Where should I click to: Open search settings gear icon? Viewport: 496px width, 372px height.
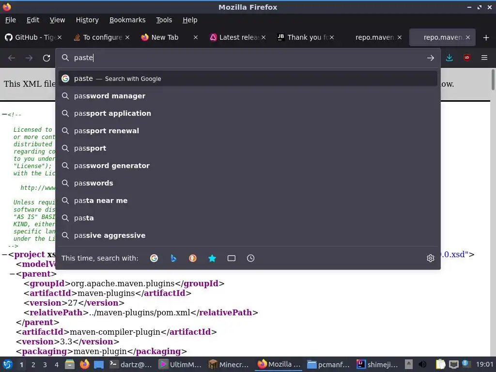(x=430, y=258)
